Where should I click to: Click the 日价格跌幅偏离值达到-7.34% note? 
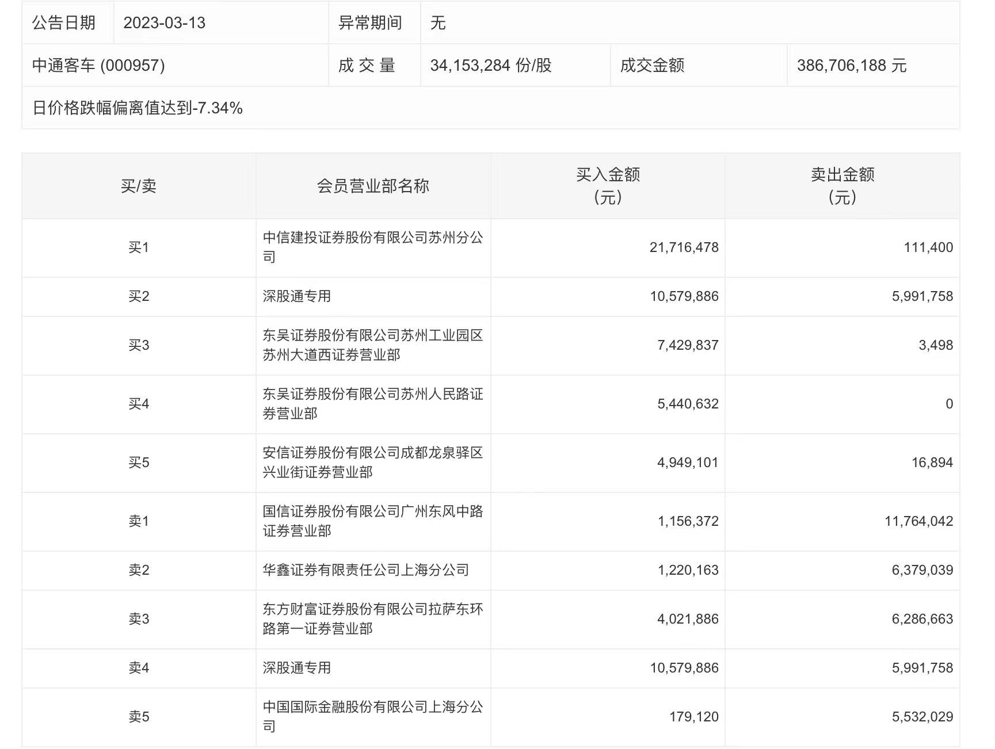(138, 108)
